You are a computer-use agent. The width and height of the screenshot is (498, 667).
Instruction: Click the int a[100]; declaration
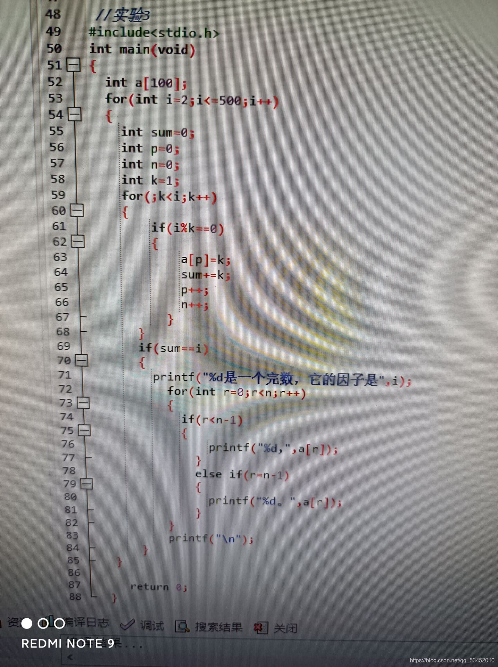pos(146,83)
